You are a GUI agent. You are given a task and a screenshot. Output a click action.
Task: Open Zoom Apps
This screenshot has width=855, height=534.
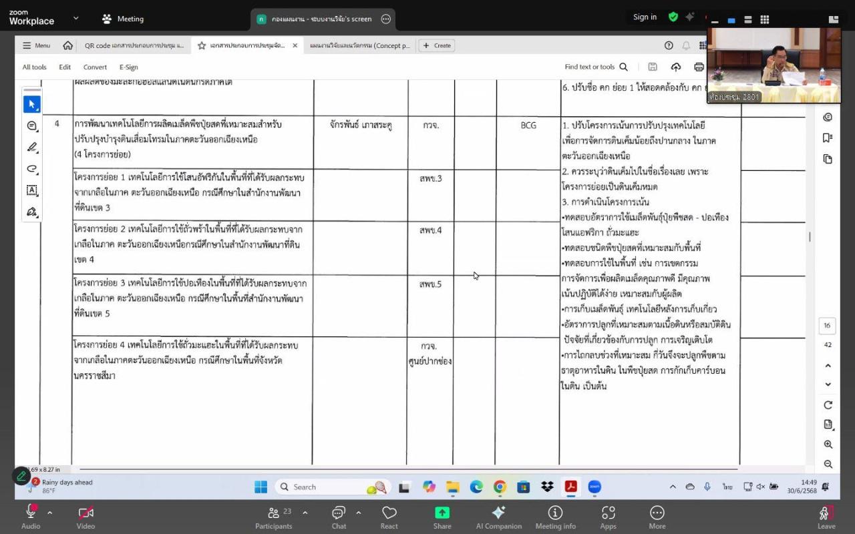(x=608, y=516)
